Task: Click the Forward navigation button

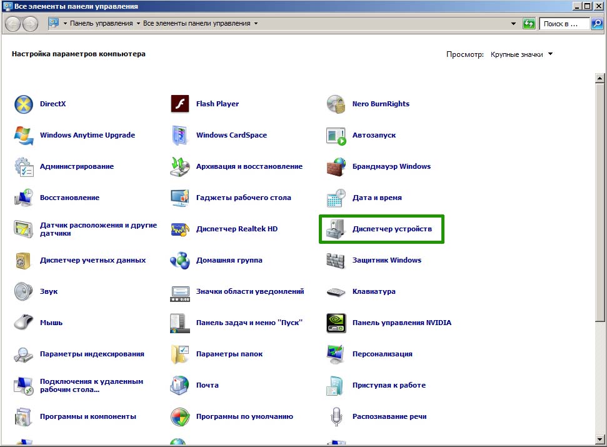Action: click(x=30, y=24)
